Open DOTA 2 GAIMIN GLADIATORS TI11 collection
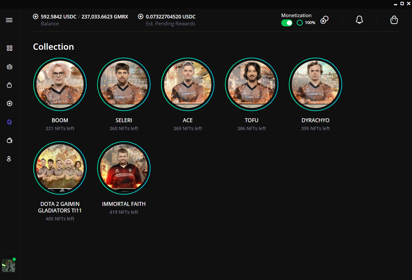412x280 pixels. point(60,168)
